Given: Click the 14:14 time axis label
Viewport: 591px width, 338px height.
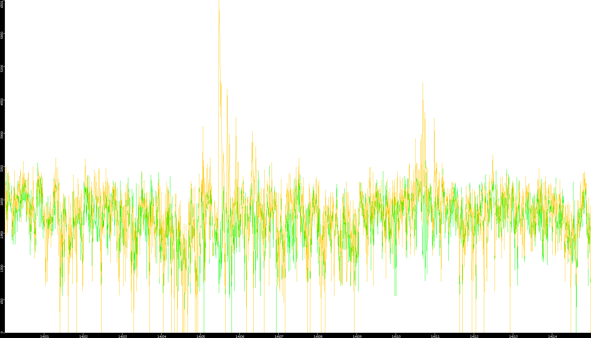Looking at the screenshot, I should click(x=552, y=336).
